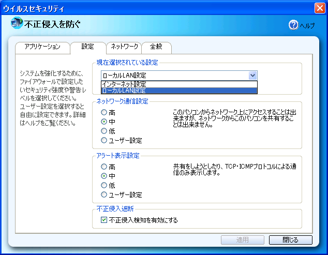Close the ウイルスセキュリティ window

tap(319, 8)
